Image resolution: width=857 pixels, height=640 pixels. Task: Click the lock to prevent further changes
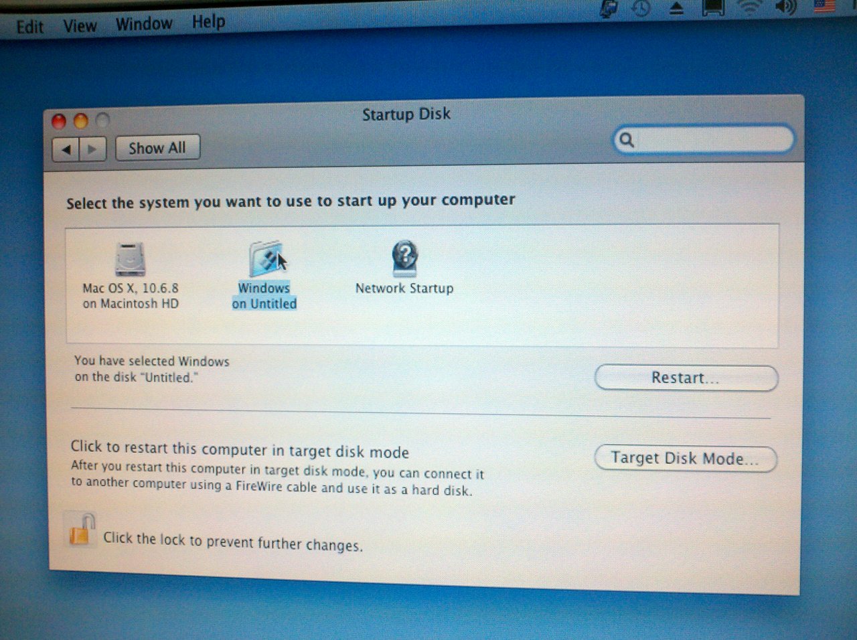[x=81, y=530]
